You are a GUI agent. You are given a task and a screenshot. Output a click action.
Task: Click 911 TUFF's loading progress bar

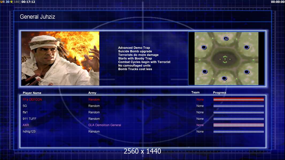point(239,119)
